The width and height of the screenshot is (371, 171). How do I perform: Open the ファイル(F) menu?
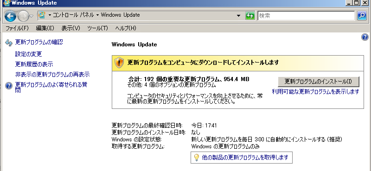click(17, 28)
